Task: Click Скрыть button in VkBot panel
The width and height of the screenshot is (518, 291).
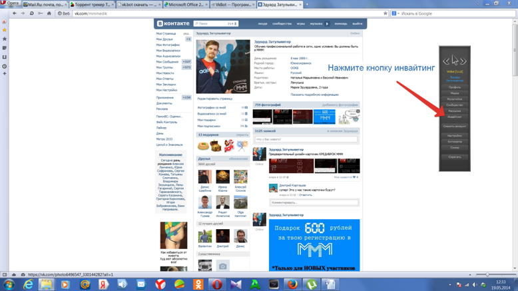Action: coord(455,157)
